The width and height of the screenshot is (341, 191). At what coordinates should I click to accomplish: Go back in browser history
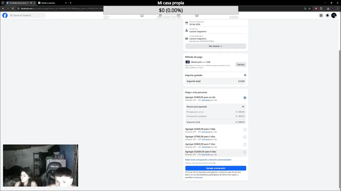(x=3, y=8)
